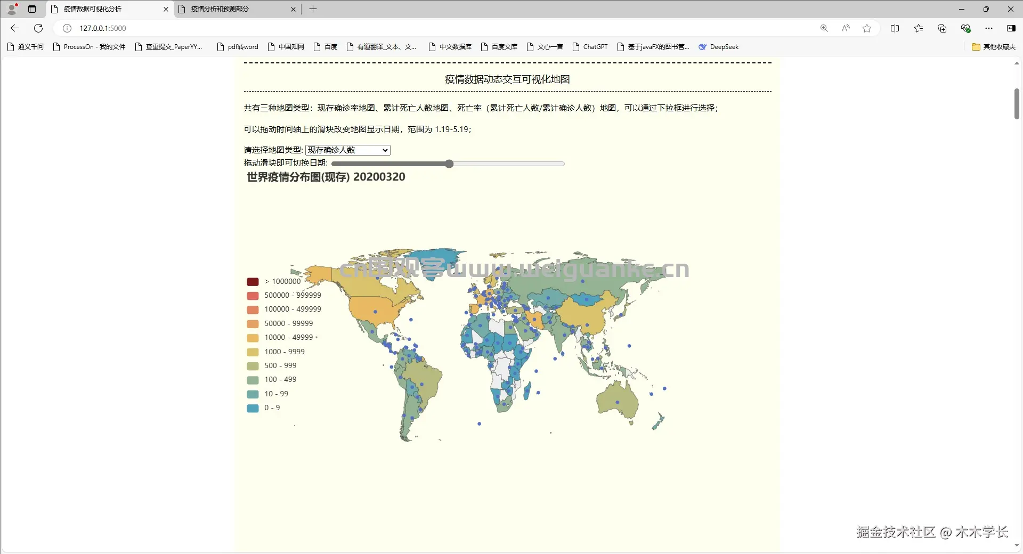Open the tab actions menu icon
Screen dimensions: 1023x554
click(32, 9)
